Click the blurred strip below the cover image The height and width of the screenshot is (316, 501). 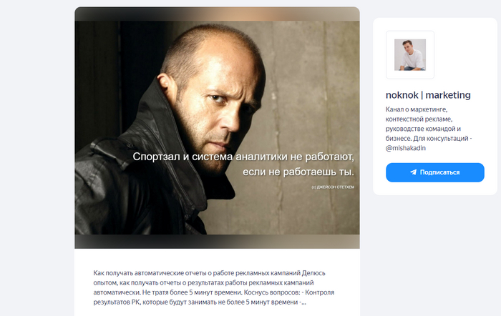point(217,242)
